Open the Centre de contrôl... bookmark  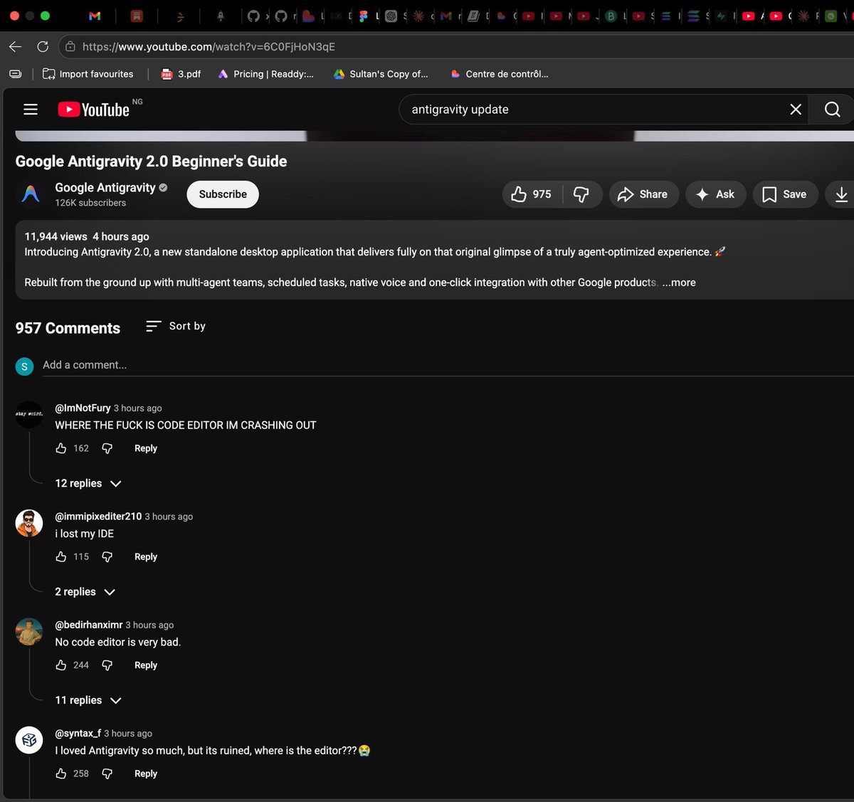point(499,74)
